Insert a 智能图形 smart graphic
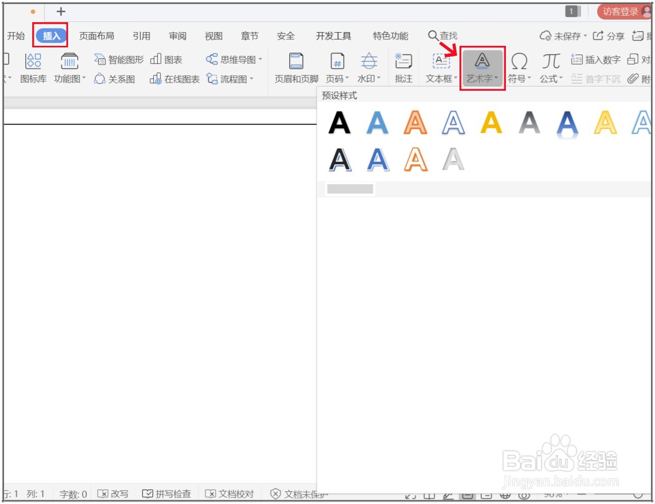 119,59
